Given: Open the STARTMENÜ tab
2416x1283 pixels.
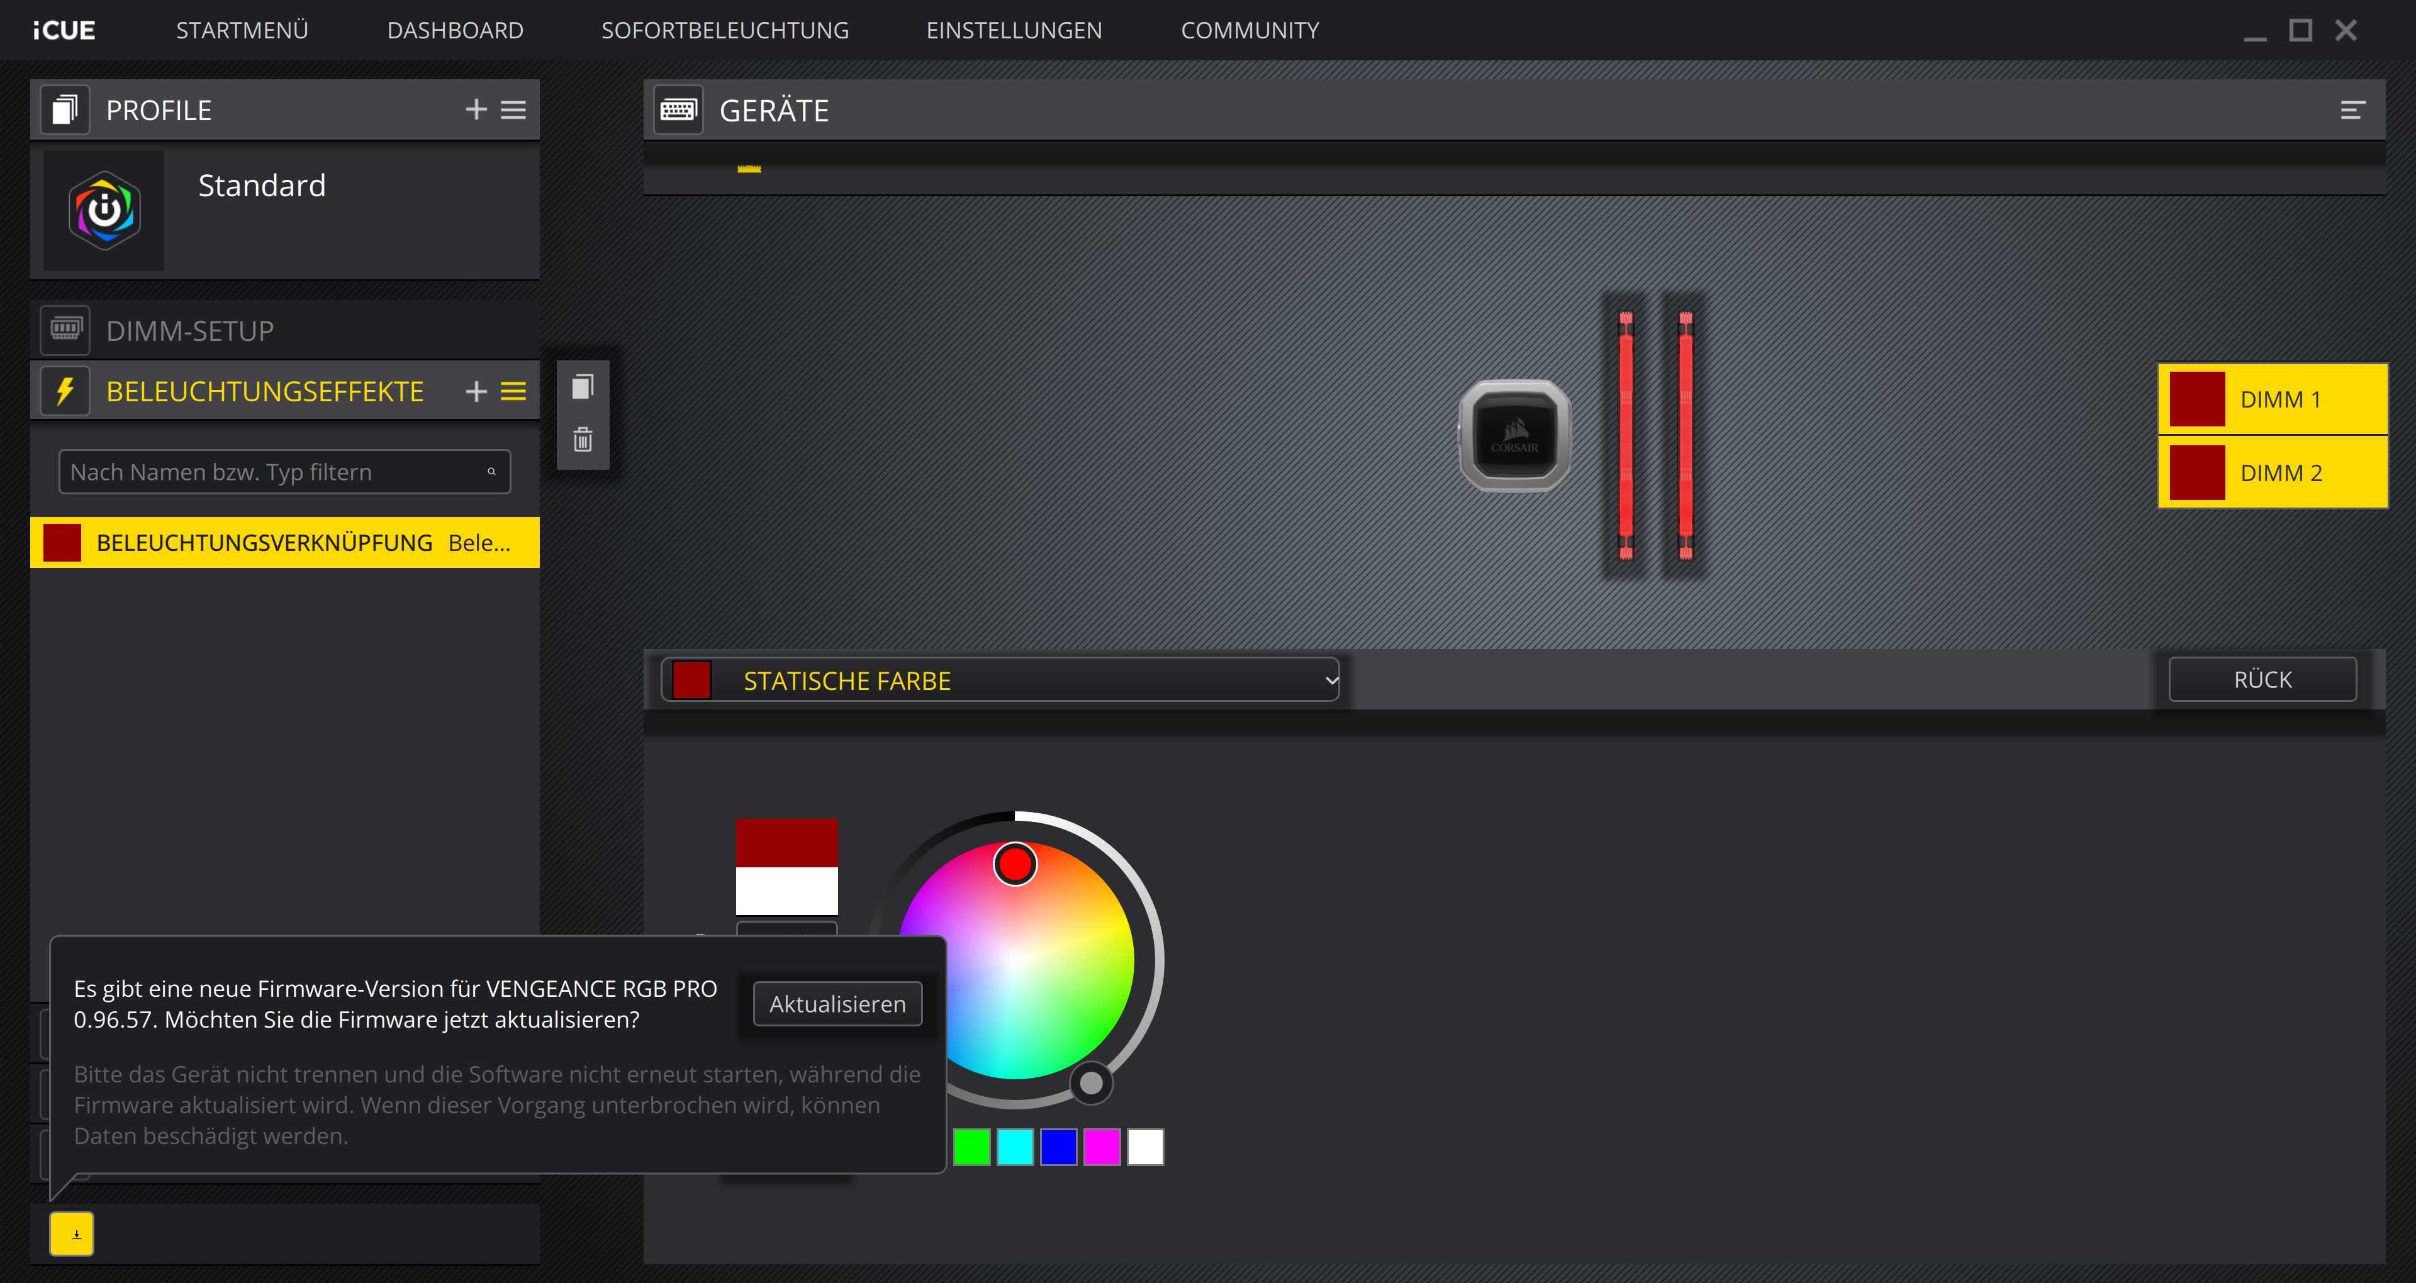Looking at the screenshot, I should coord(242,30).
